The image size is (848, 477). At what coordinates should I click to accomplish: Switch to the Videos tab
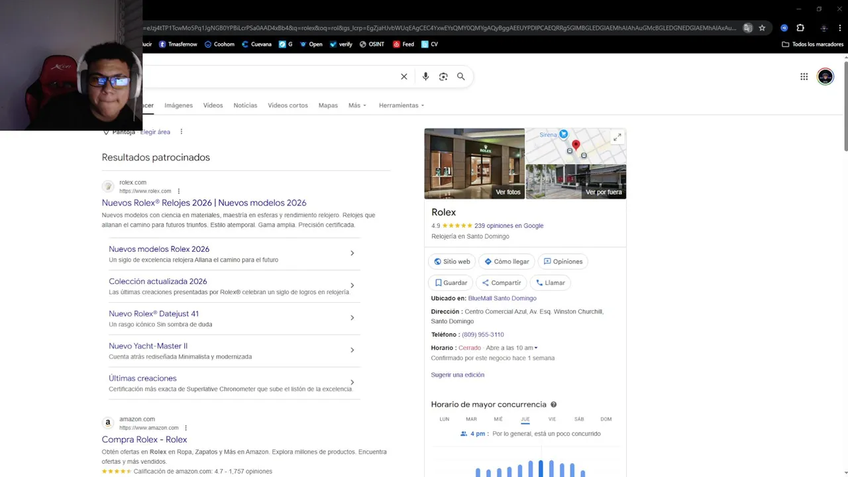pos(213,105)
